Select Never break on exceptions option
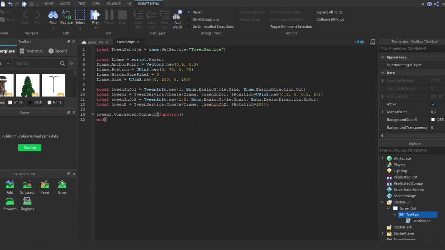445x250 pixels. point(195,12)
